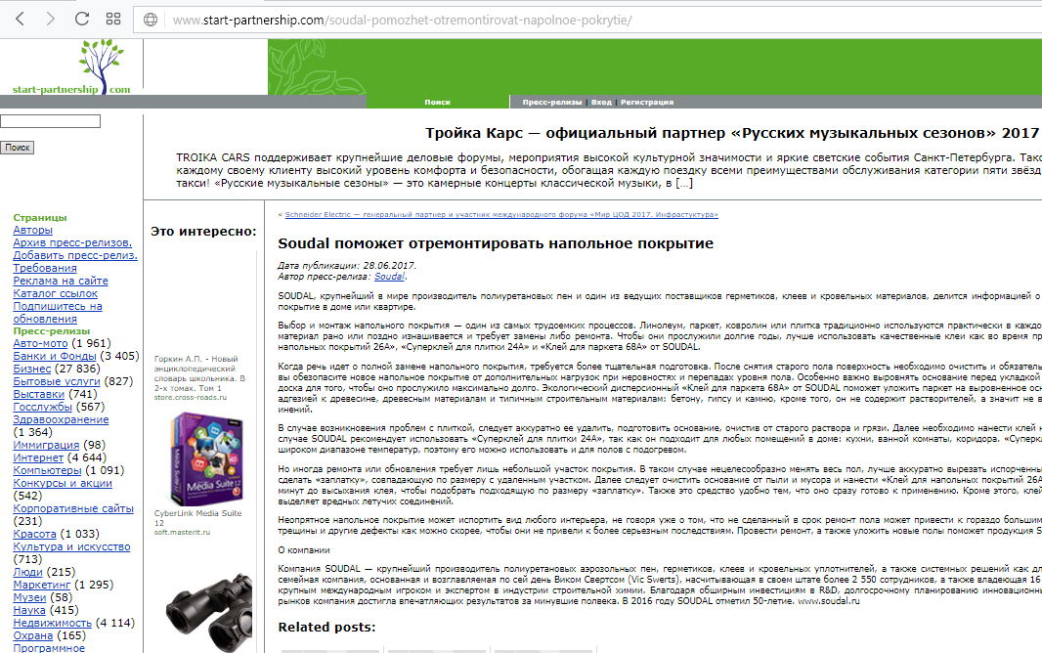Open the Авто-мото category

pyautogui.click(x=40, y=343)
